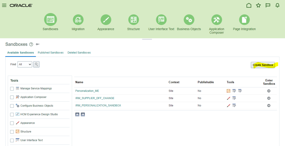Enable the Appearance tool checkbox
Screen dimensions: 285x146
tap(12, 123)
